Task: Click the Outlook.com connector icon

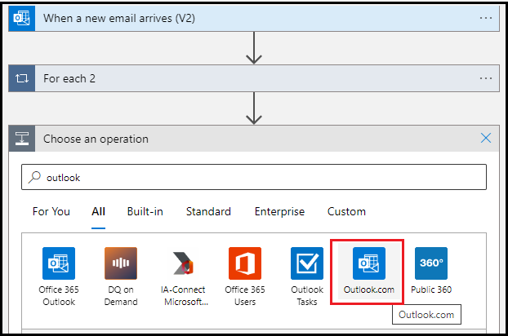Action: tap(369, 263)
